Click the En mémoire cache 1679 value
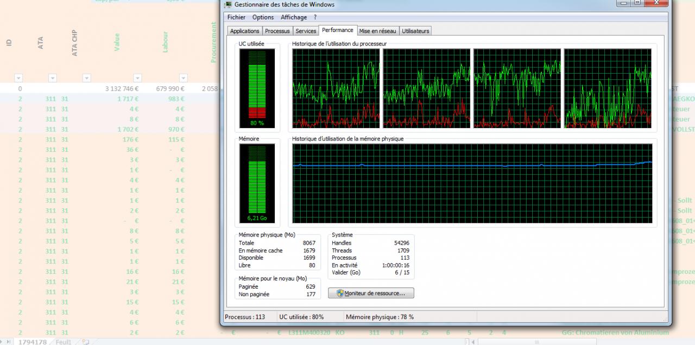695x345 pixels. (309, 251)
